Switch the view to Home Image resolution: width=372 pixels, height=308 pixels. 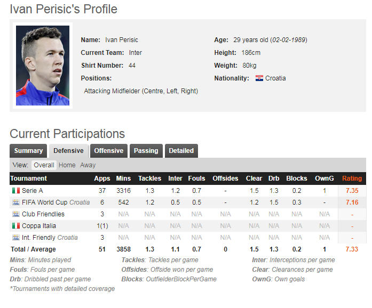coord(67,165)
